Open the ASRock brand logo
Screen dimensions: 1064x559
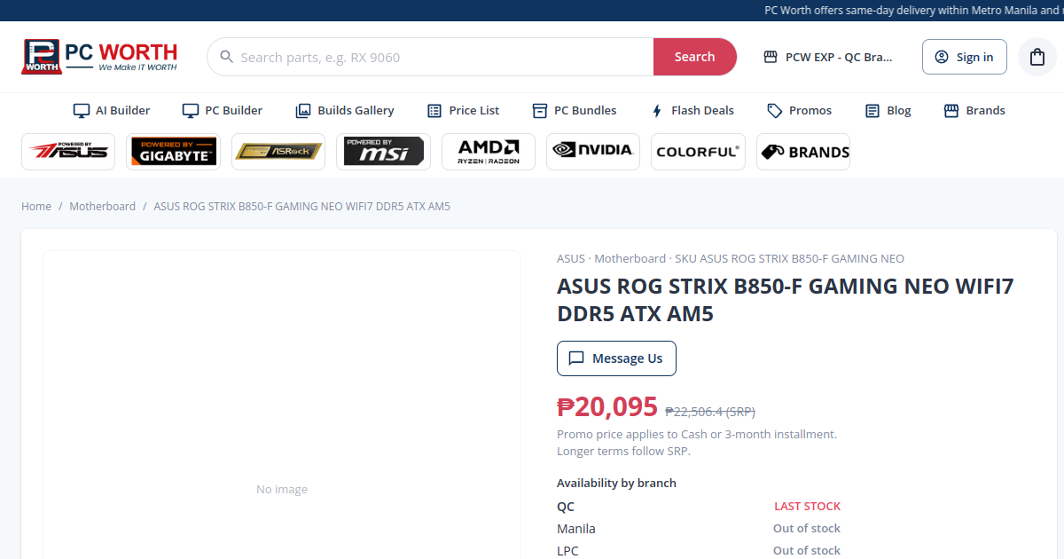coord(278,152)
